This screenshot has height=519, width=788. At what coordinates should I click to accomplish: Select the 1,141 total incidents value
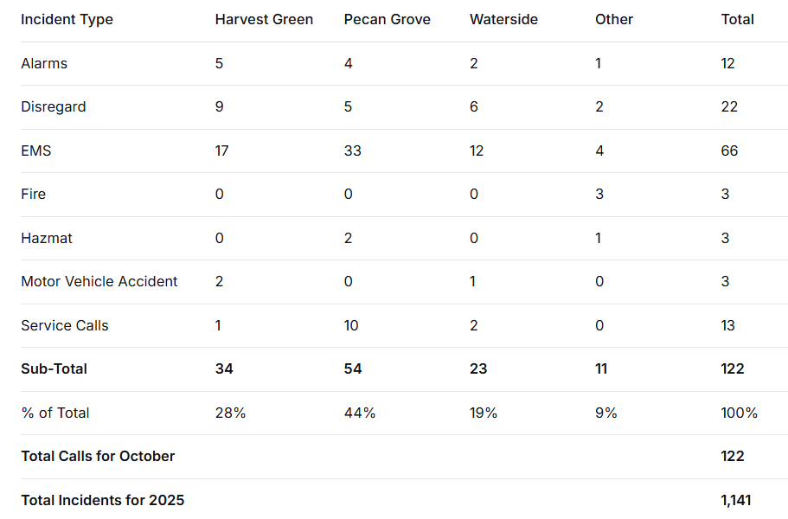click(737, 500)
